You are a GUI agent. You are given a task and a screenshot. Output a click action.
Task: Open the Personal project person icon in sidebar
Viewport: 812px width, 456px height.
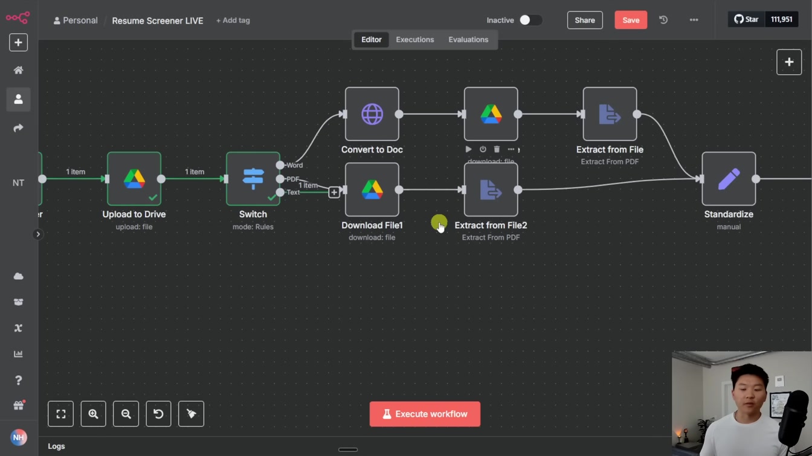click(x=18, y=100)
